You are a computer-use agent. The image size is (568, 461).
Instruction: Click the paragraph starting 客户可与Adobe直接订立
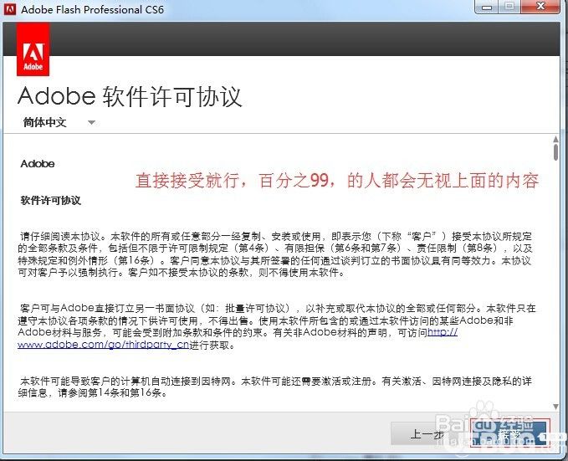click(x=276, y=326)
